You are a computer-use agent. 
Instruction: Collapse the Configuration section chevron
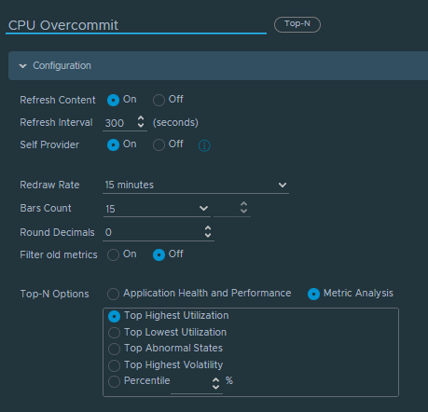(x=22, y=66)
